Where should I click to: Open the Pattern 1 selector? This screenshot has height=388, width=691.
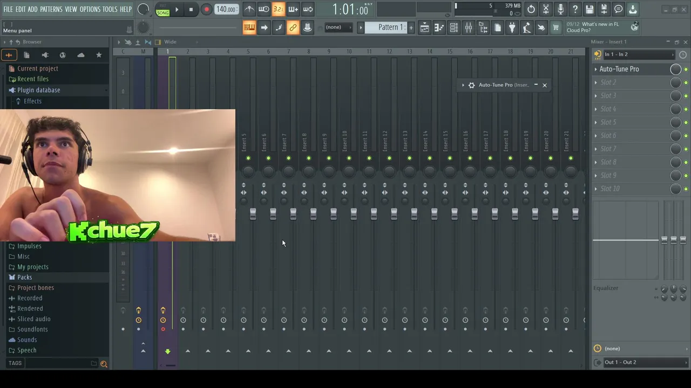[387, 27]
